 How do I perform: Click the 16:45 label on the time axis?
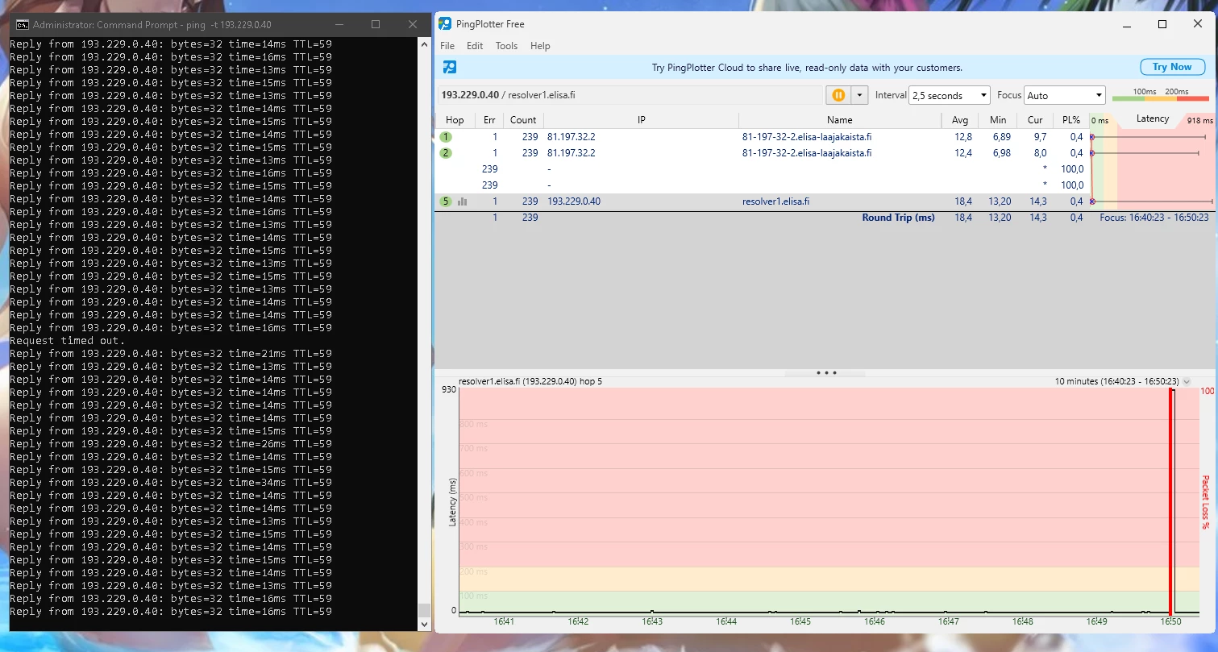(x=800, y=621)
